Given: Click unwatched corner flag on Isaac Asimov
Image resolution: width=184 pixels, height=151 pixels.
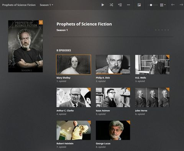Looking at the screenshot, I should click(x=129, y=89).
